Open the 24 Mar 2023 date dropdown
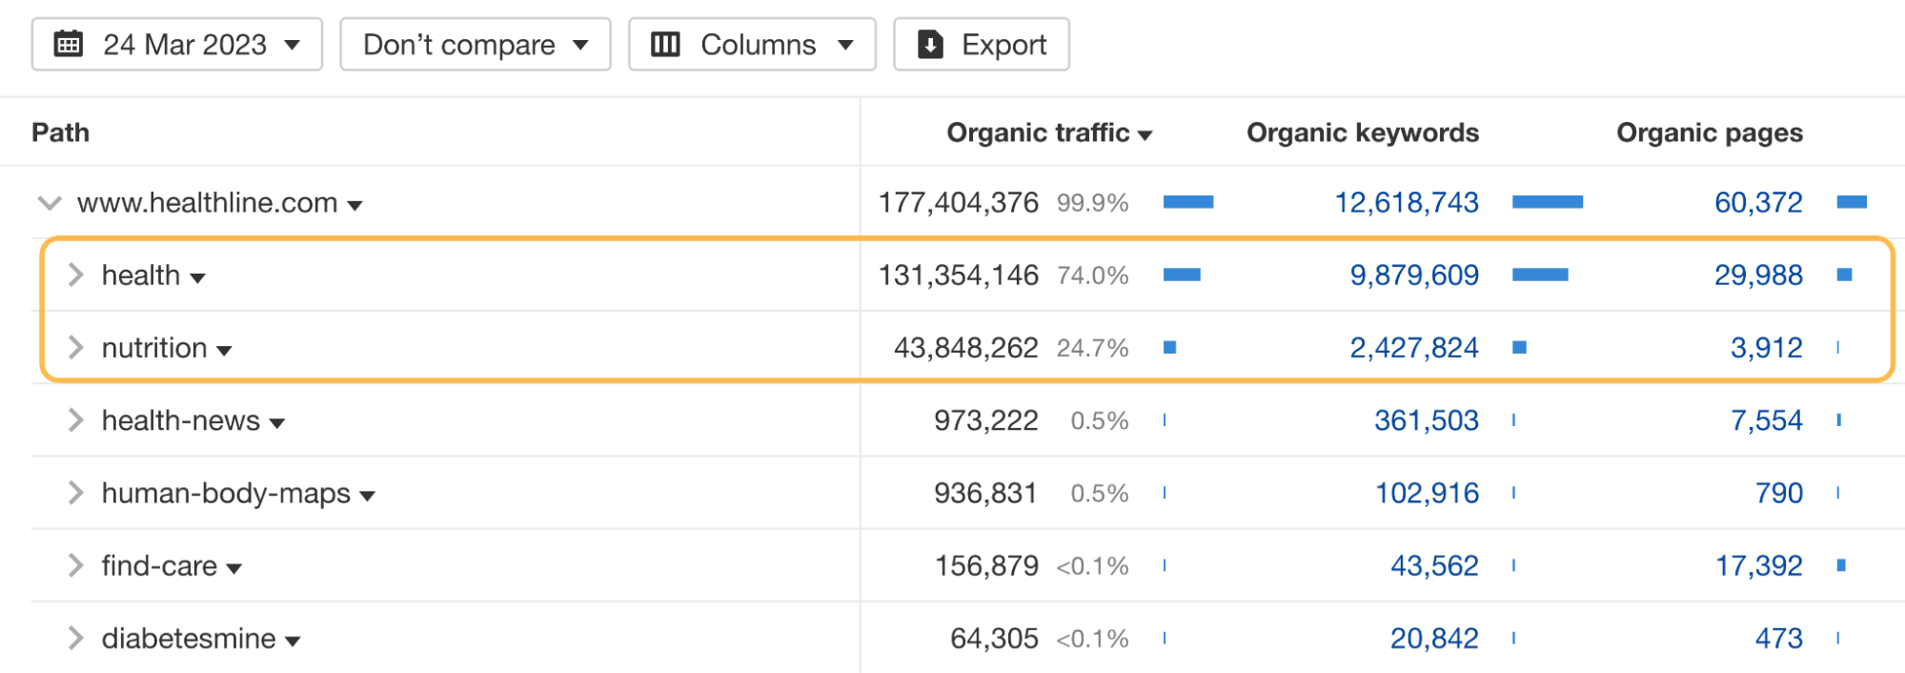Screen dimensions: 1905x673 coord(177,45)
